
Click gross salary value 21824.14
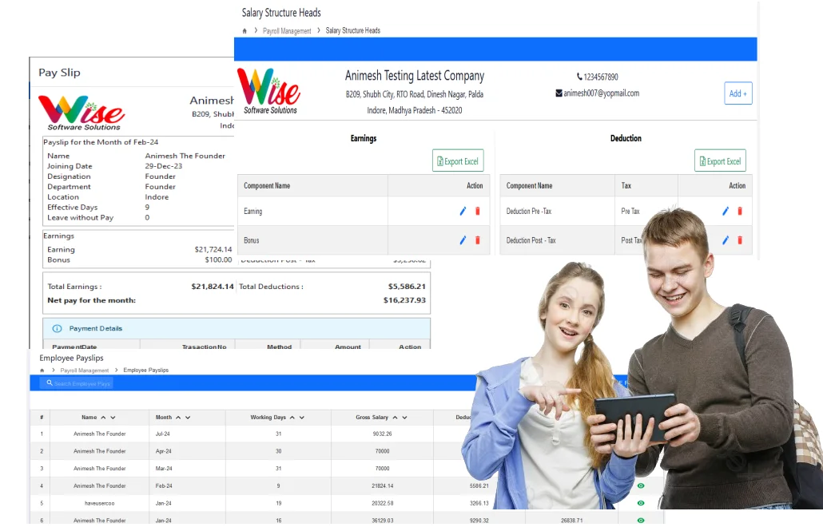pyautogui.click(x=382, y=486)
